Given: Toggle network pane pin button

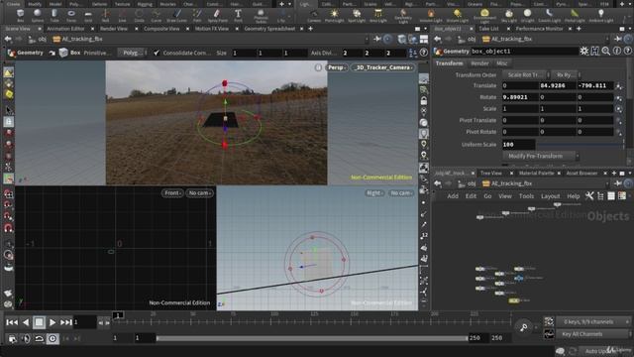Looking at the screenshot, I should click(618, 183).
